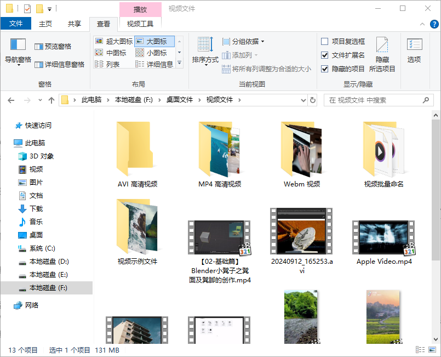Open 3D 对象 in navigation pane

[x=36, y=156]
